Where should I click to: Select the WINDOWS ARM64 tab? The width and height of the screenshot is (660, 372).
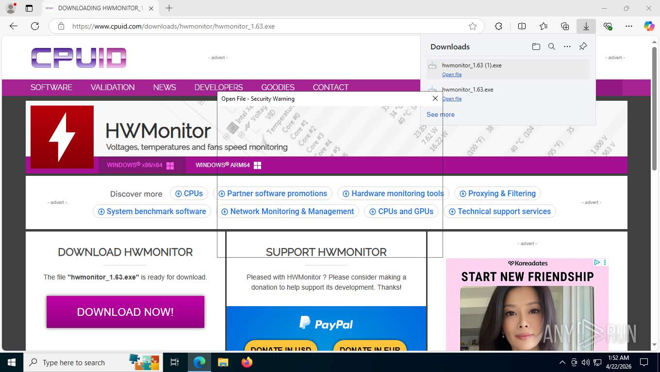pos(228,165)
